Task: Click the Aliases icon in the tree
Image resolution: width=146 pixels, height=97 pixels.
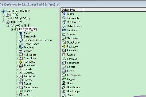Action: click(x=21, y=33)
